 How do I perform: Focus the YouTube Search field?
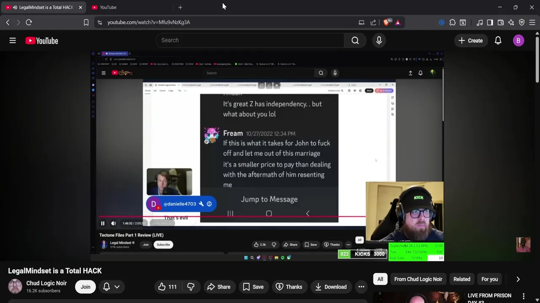250,40
